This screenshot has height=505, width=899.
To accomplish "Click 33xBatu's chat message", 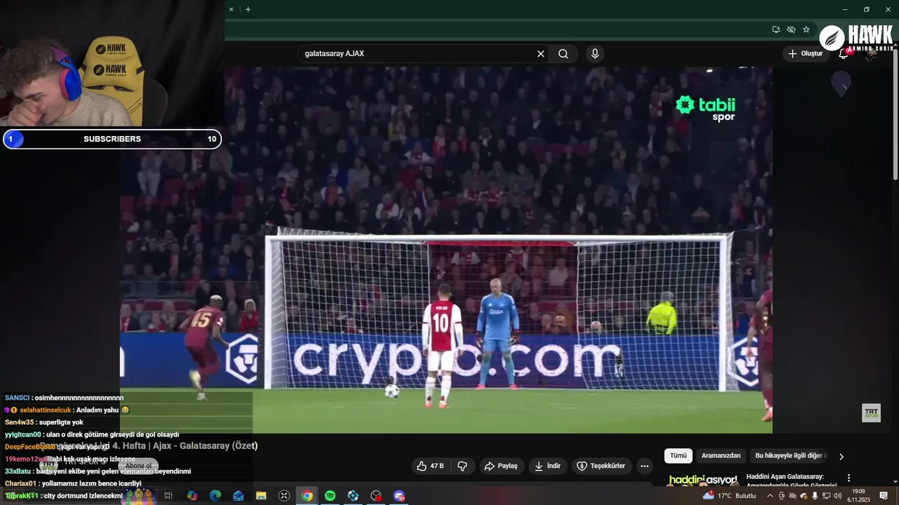I will pyautogui.click(x=98, y=471).
